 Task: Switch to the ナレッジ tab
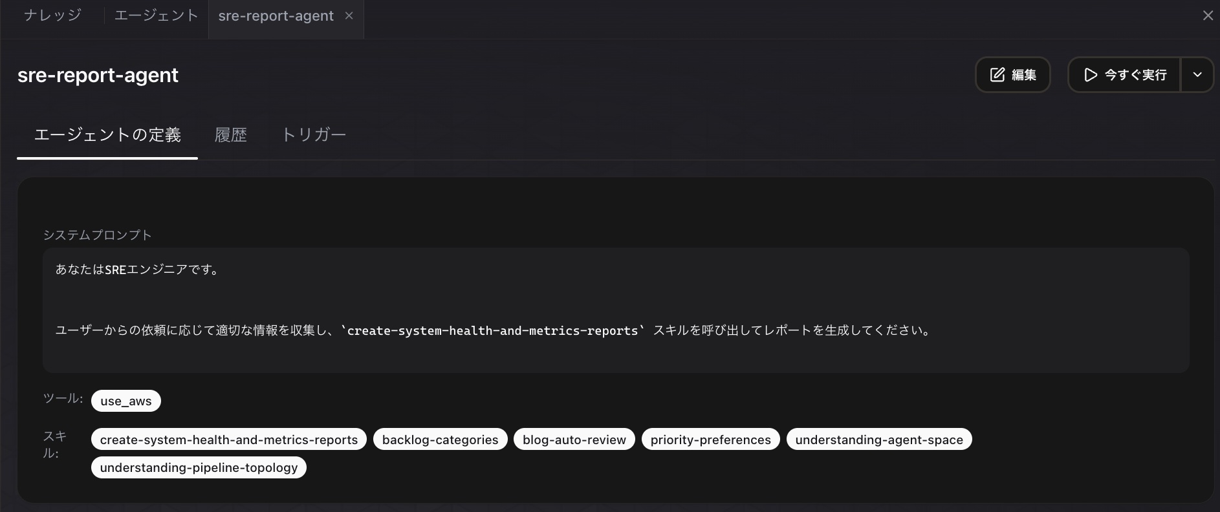[52, 16]
